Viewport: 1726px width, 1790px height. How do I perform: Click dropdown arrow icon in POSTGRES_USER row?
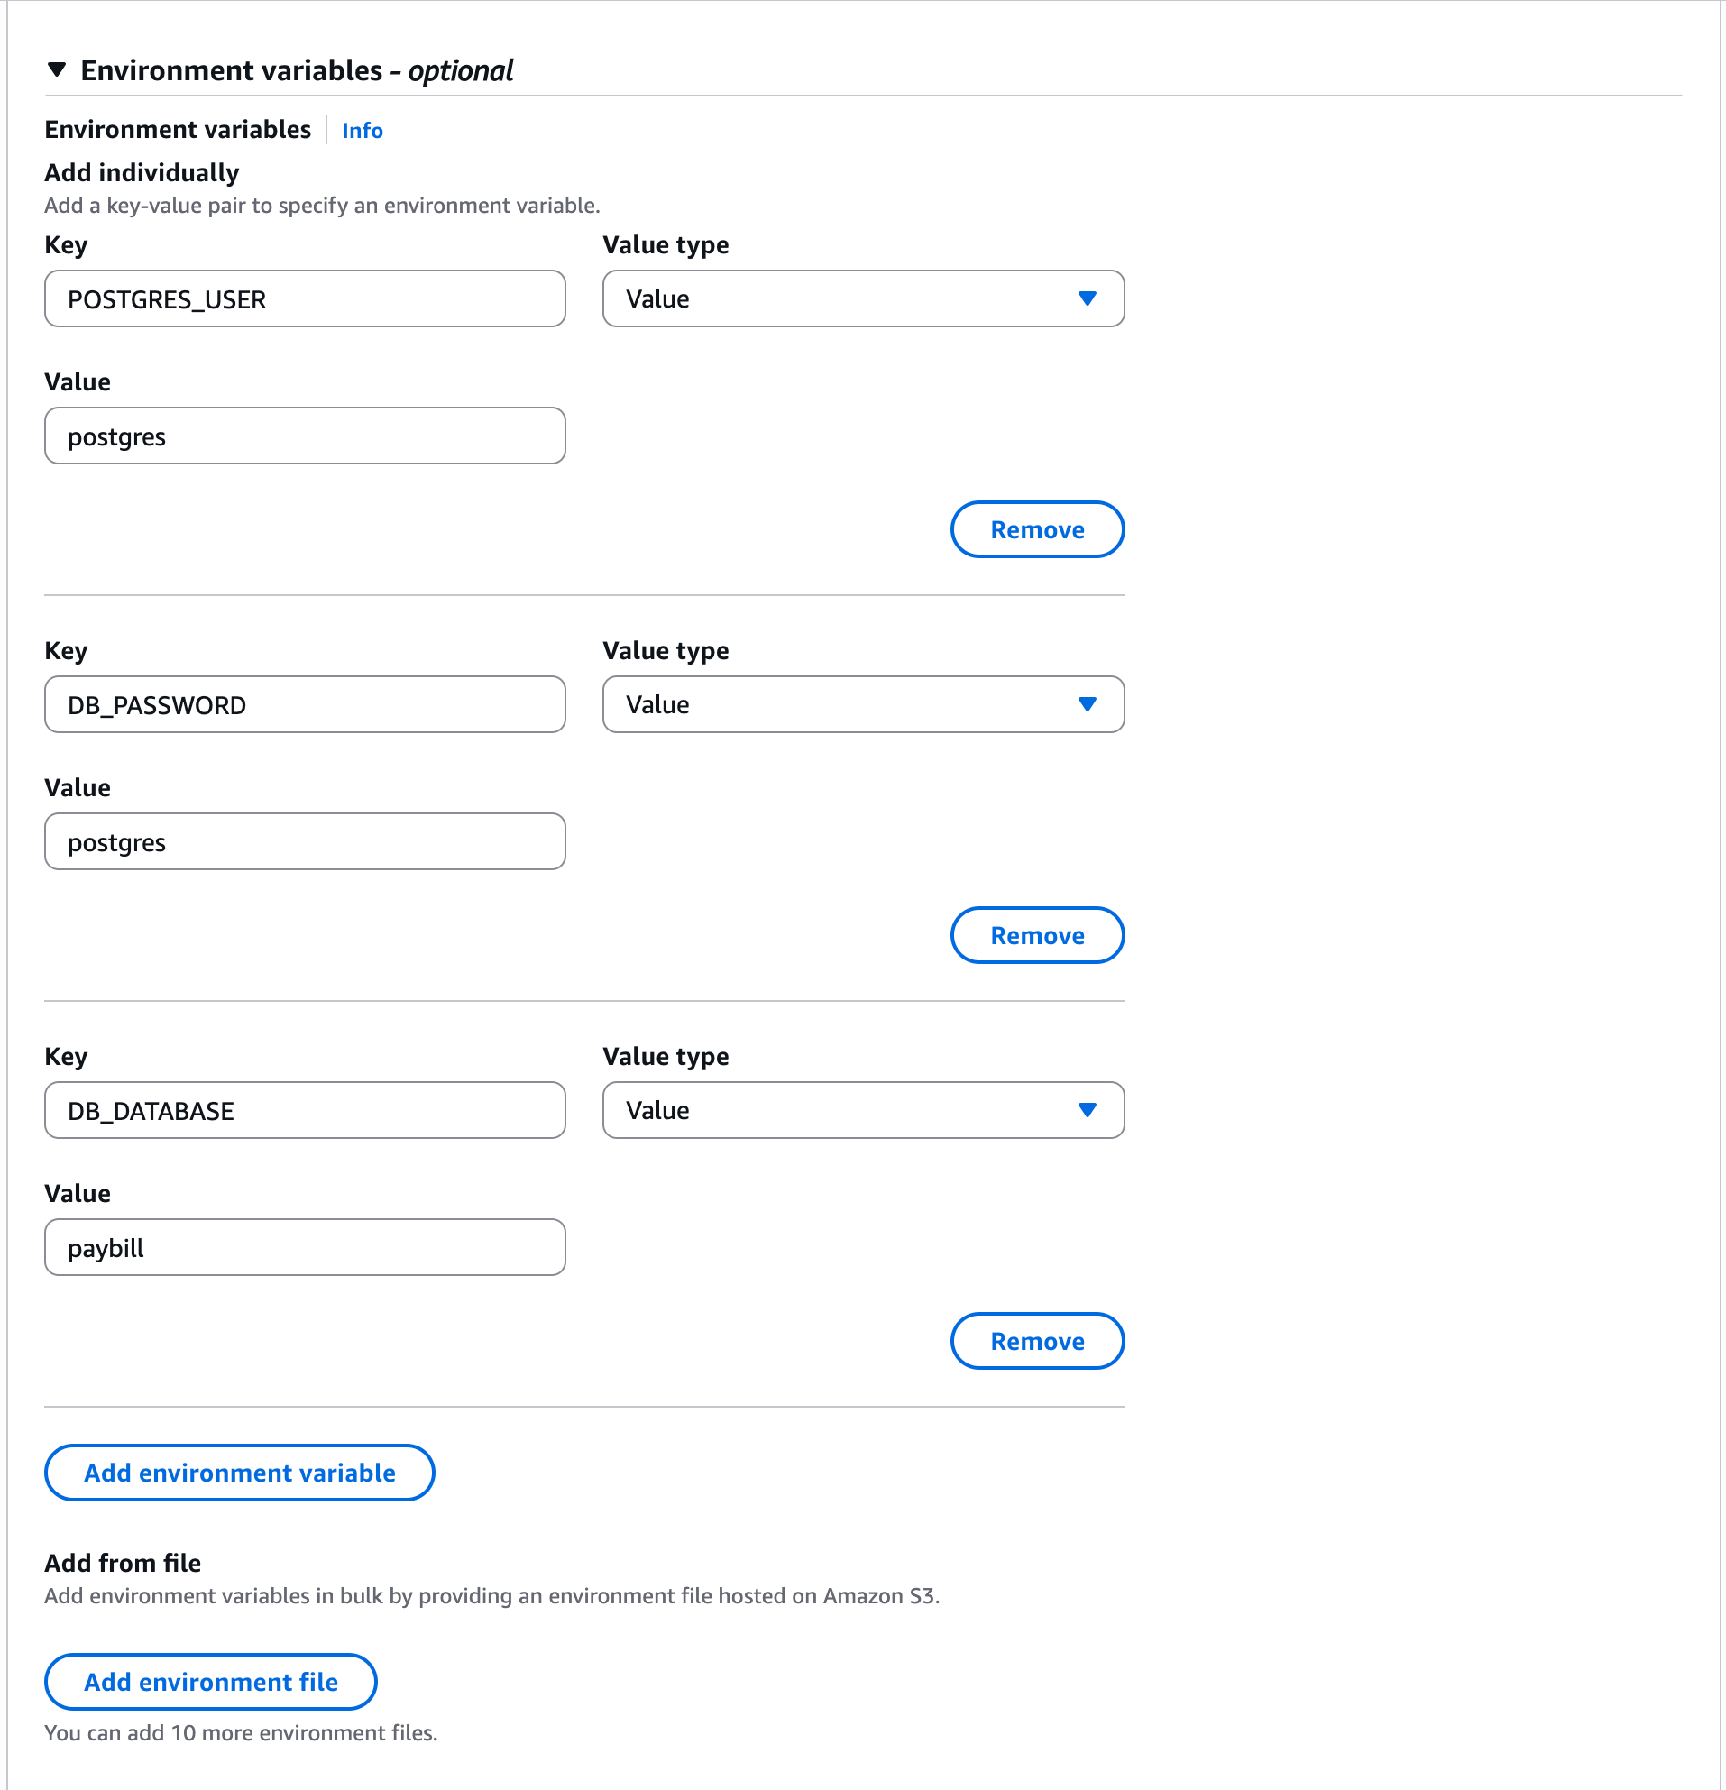[x=1087, y=298]
